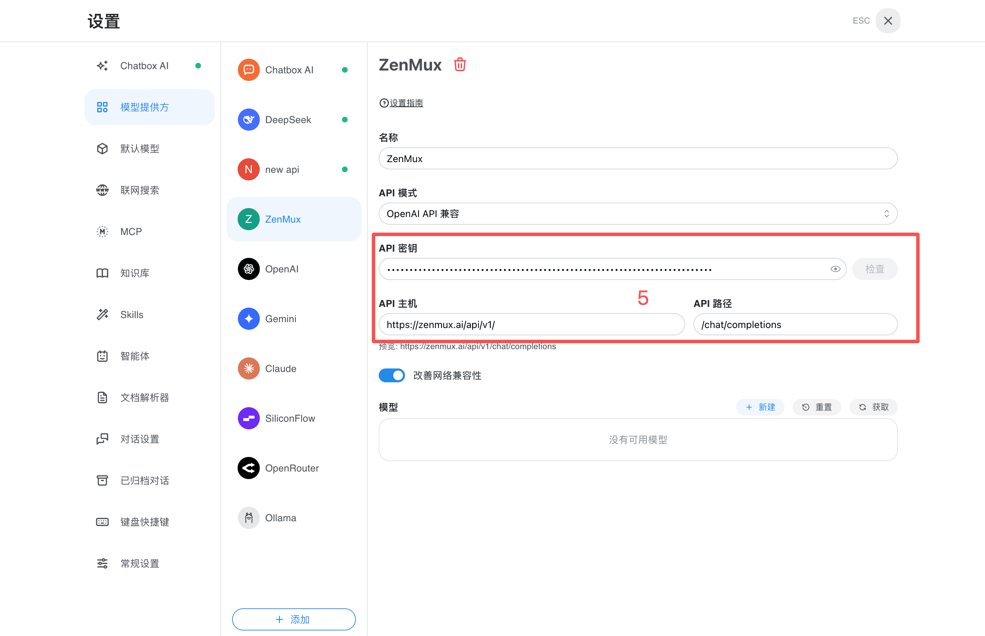This screenshot has height=636, width=985.
Task: Click the Claude starburst logo
Action: pyautogui.click(x=249, y=368)
